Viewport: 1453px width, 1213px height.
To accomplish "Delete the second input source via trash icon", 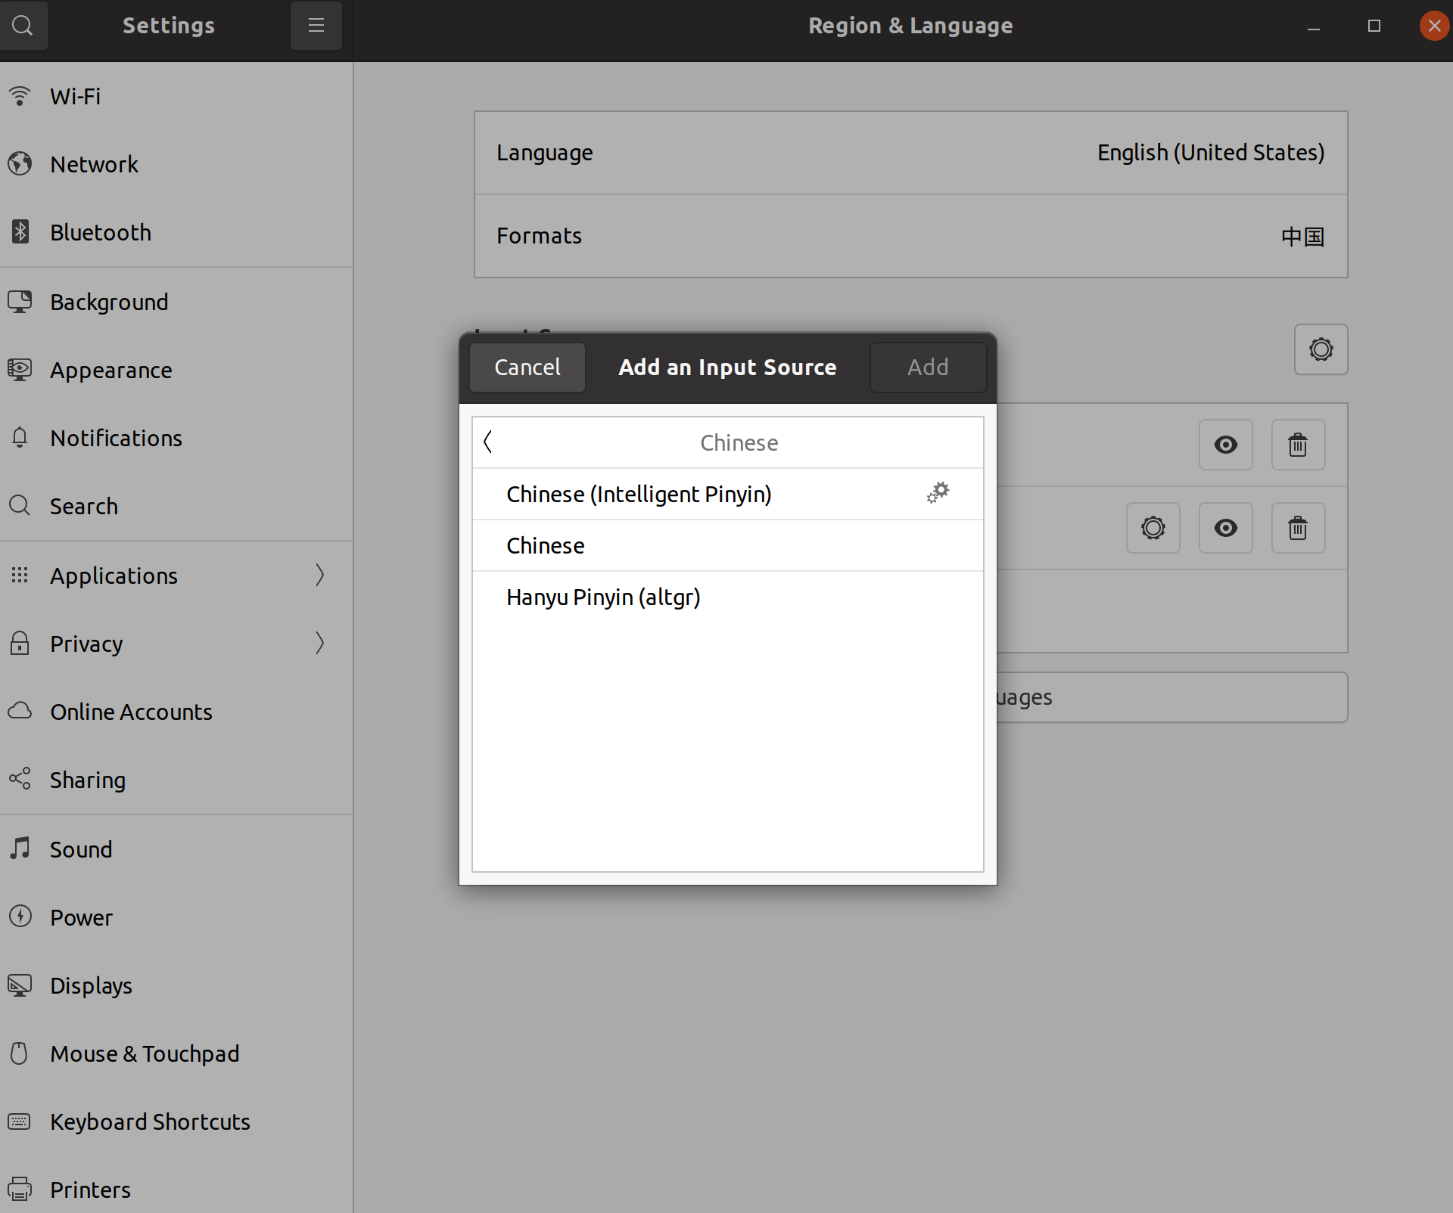I will (x=1298, y=528).
